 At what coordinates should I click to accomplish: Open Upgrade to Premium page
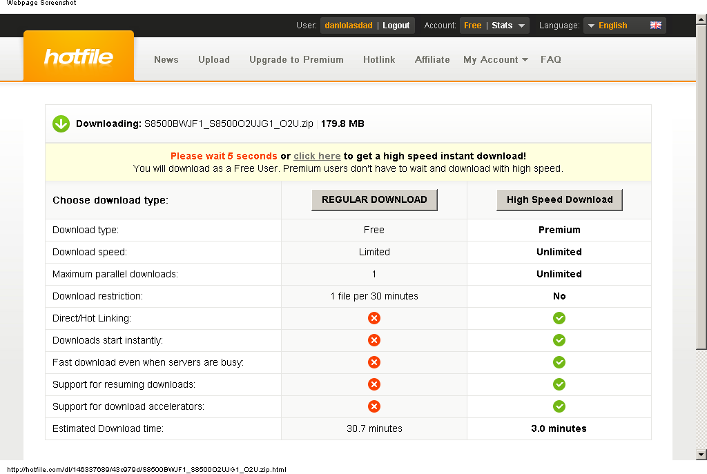296,59
